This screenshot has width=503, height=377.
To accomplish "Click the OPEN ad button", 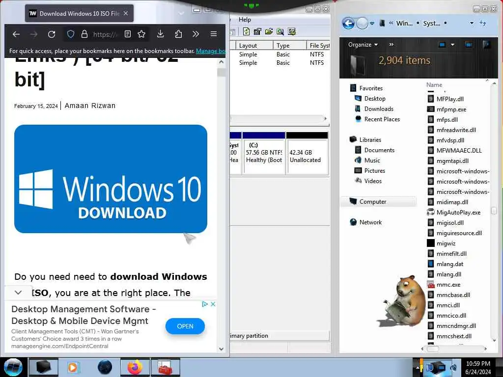I will pyautogui.click(x=185, y=326).
